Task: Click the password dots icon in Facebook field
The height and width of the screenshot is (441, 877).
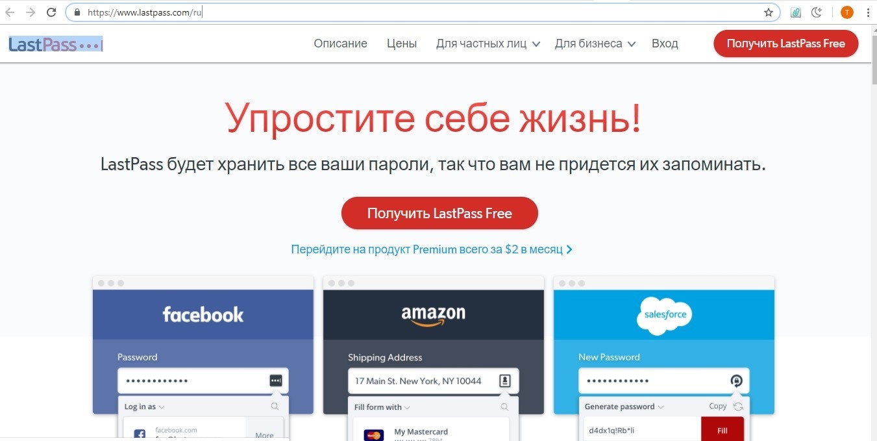Action: click(x=276, y=381)
